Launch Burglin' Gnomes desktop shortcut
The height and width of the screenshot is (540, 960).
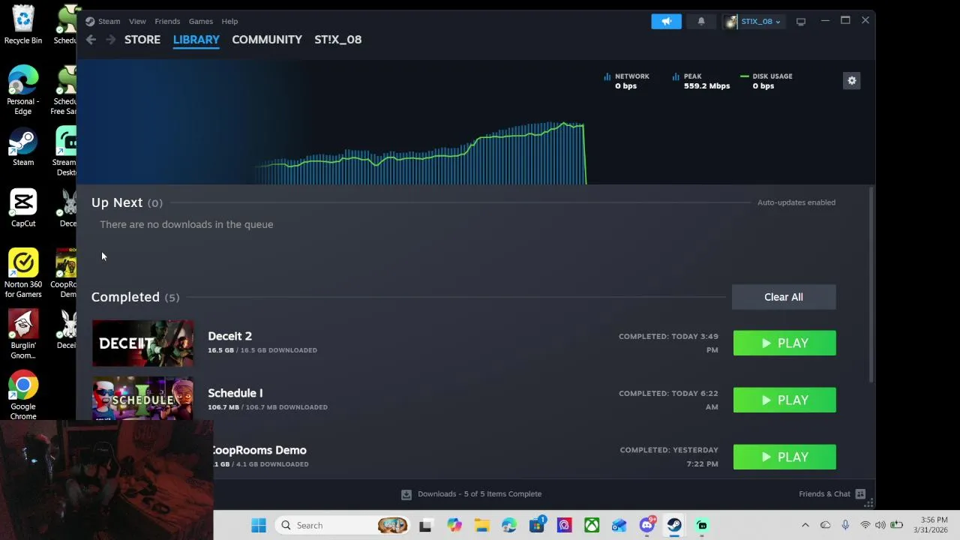click(23, 335)
